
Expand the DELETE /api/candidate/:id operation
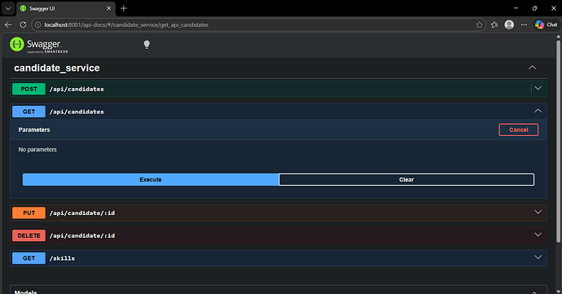tap(538, 235)
